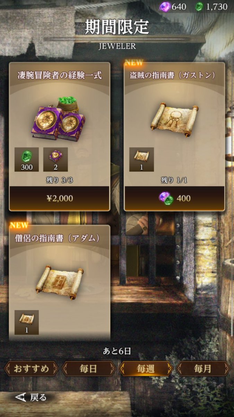Tap the small thief scroll icon under ガストン
Image resolution: width=234 pixels, height=417 pixels.
141,160
